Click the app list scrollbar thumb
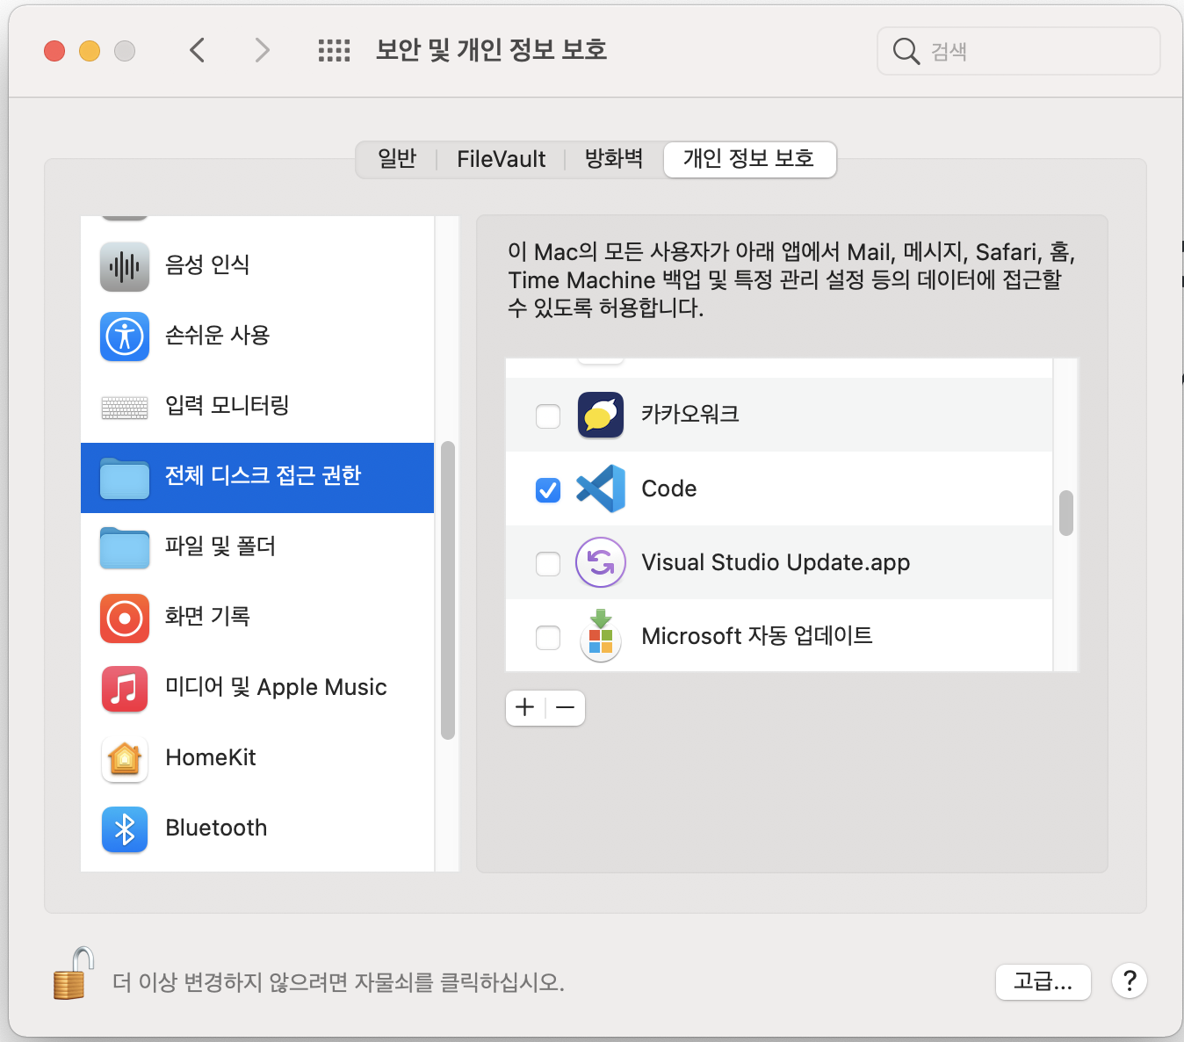Screen dimensions: 1184x1042 (1065, 513)
